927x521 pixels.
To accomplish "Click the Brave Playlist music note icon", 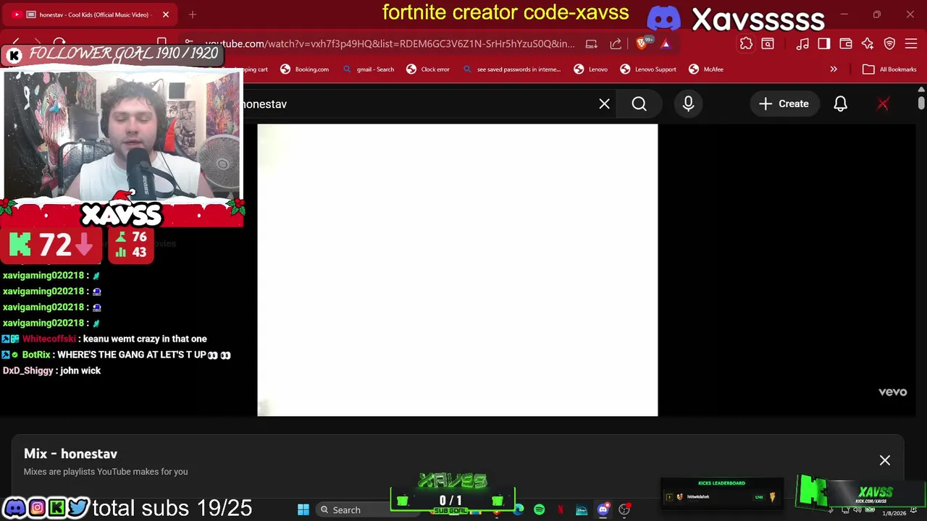I will [802, 44].
